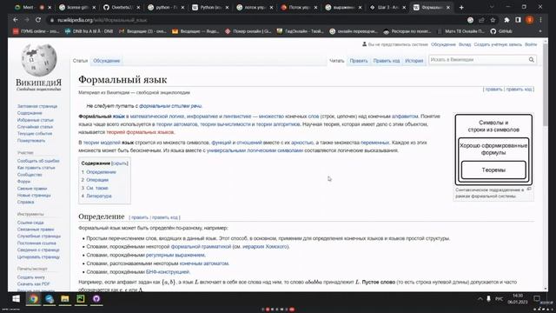Open the tab search dropdown arrow

coord(492,7)
